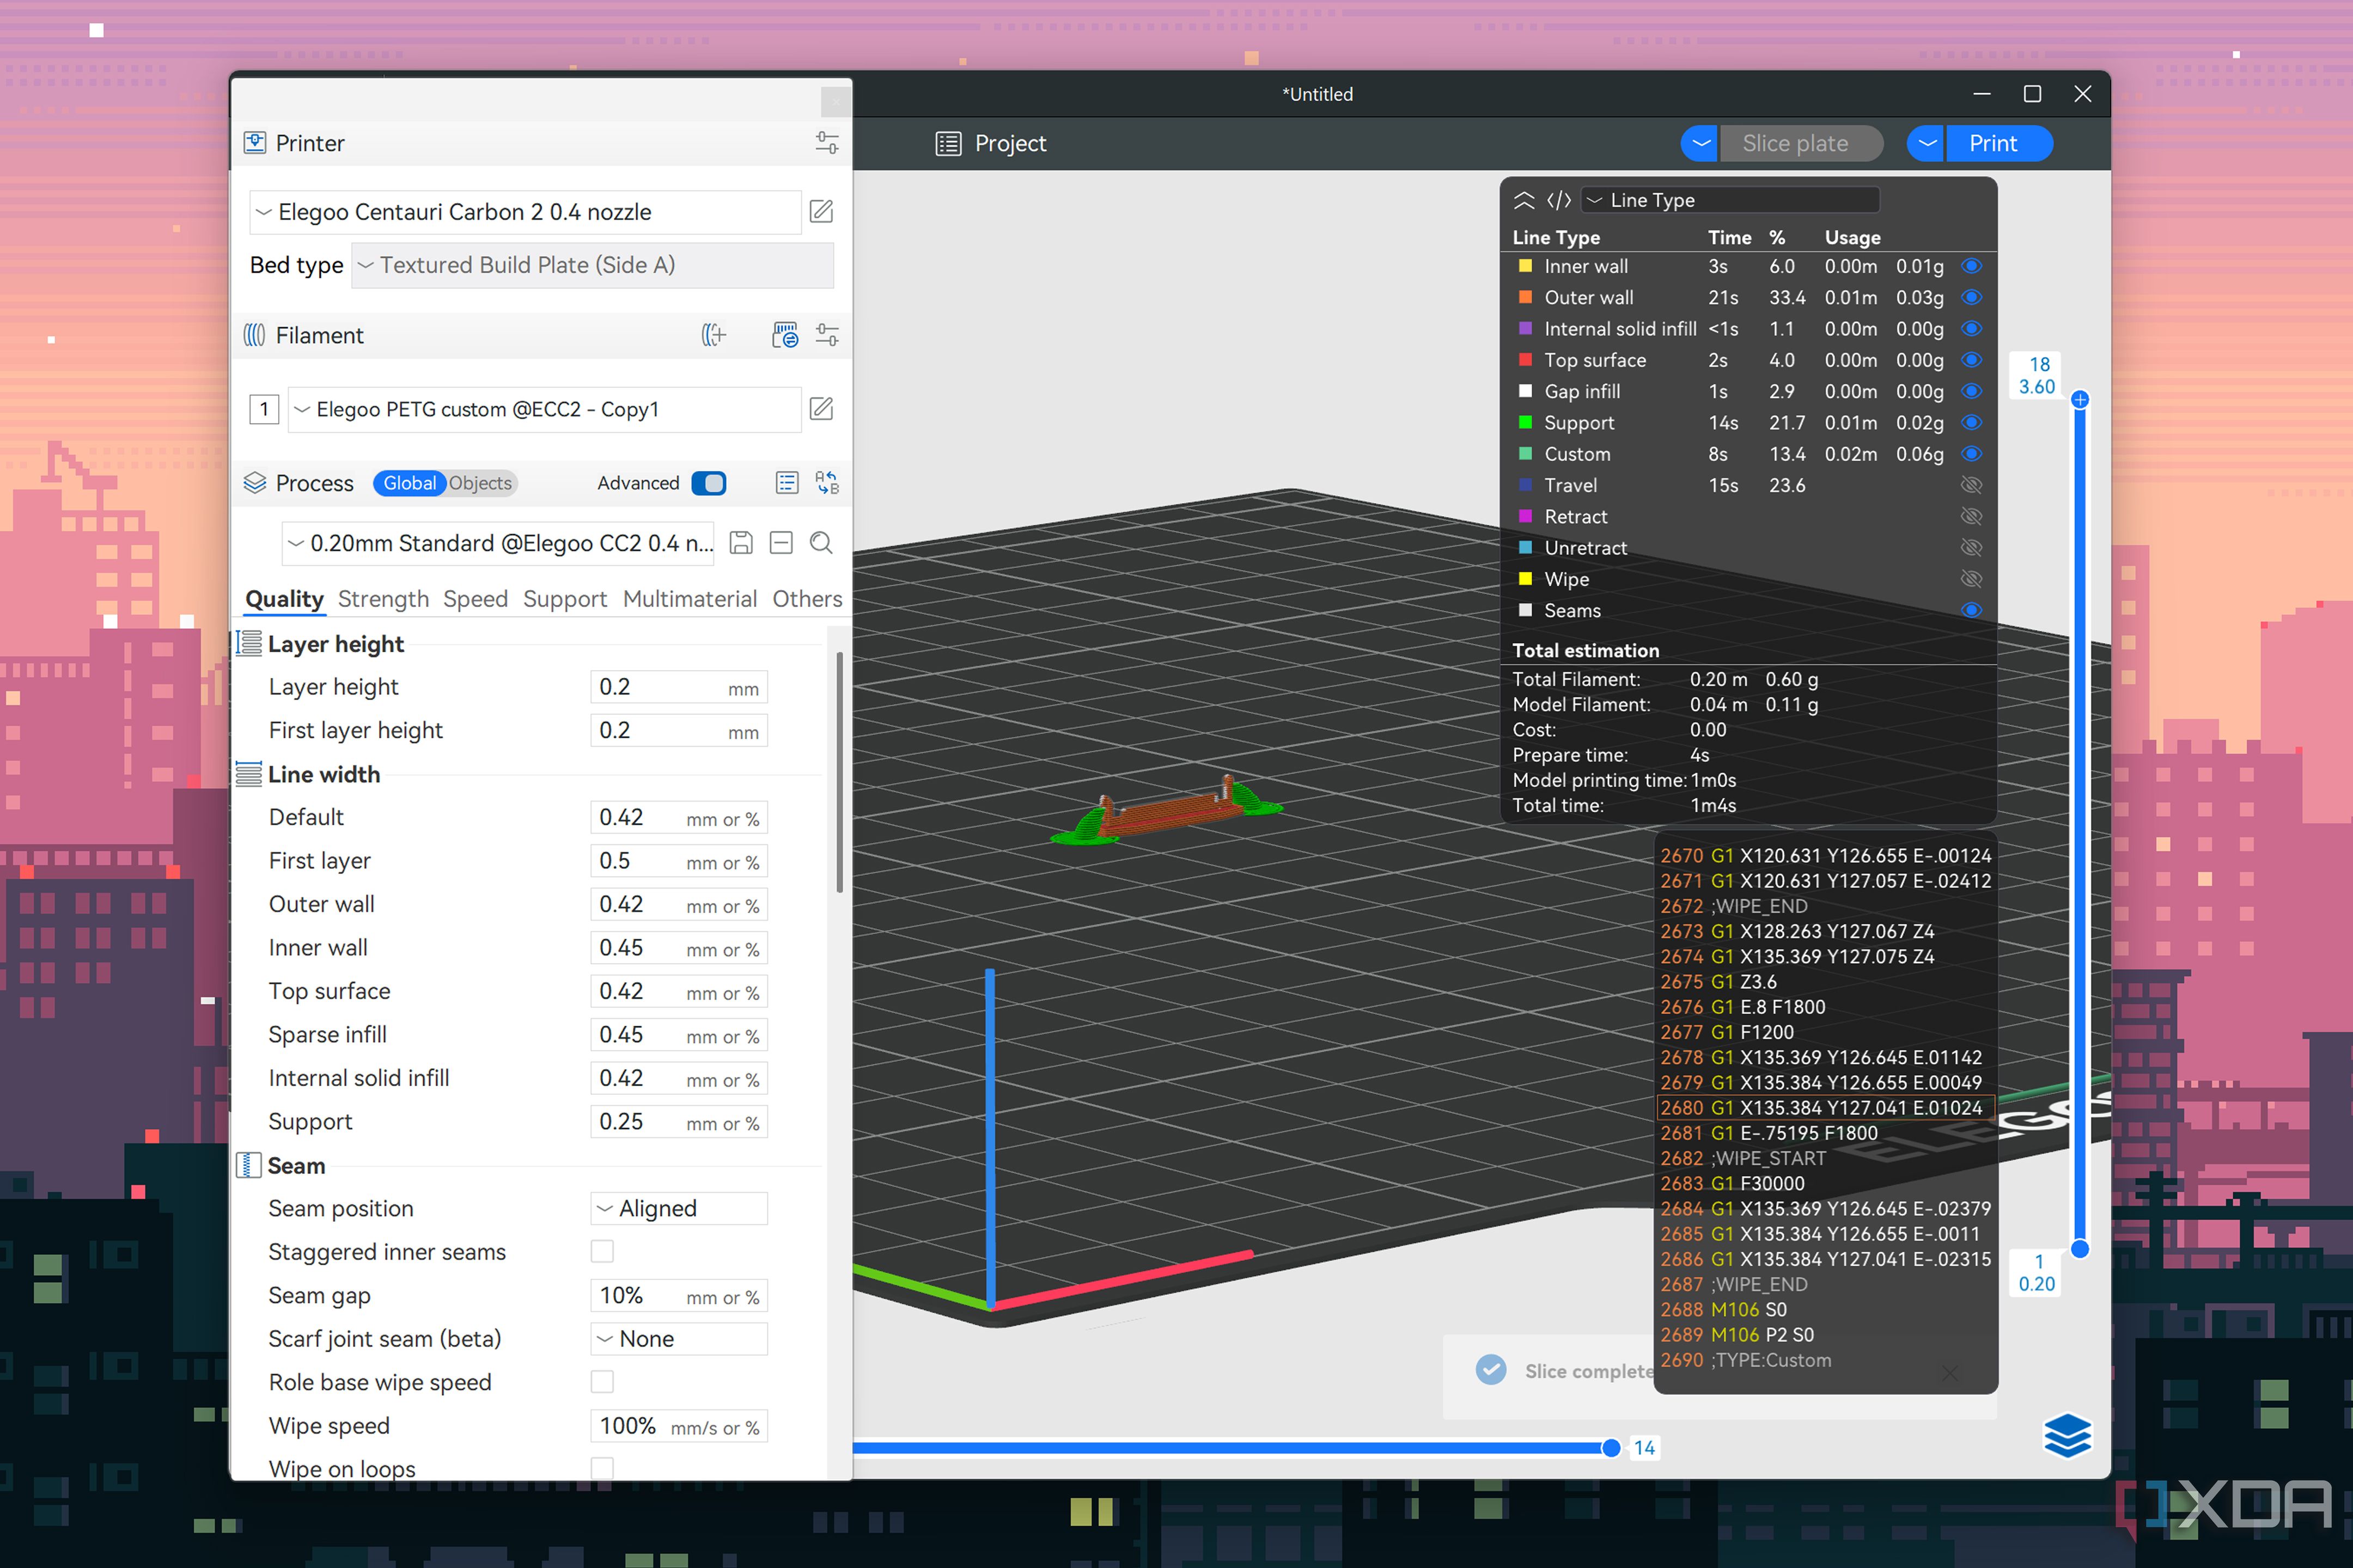Switch to the Quality tab

(284, 599)
